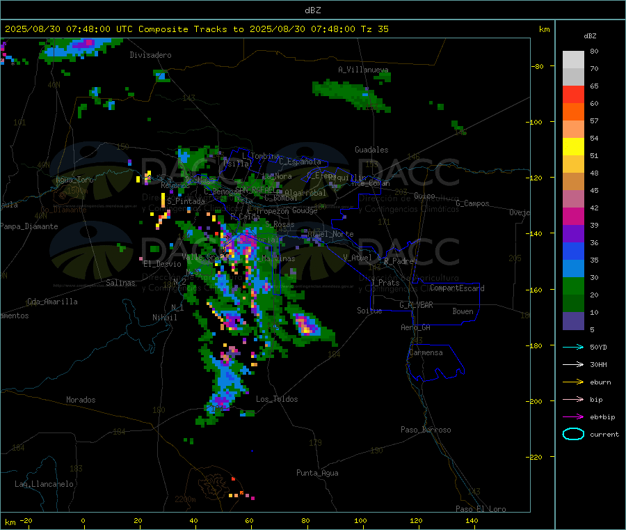Click the Cda_Amarilla location label
Viewport: 626px width, 530px height.
[52, 302]
